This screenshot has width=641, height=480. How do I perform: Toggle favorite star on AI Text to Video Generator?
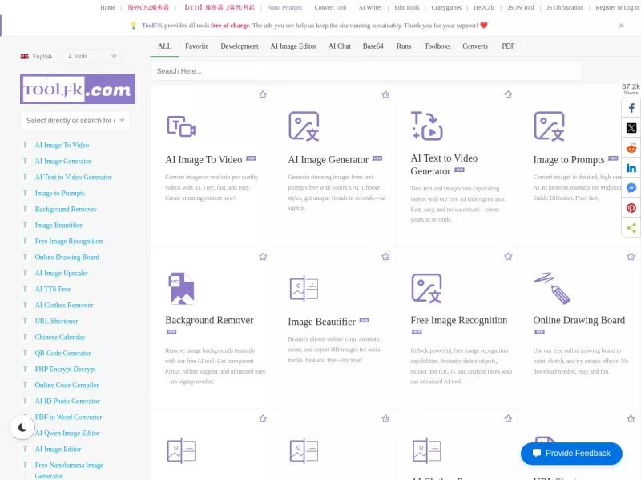[508, 94]
